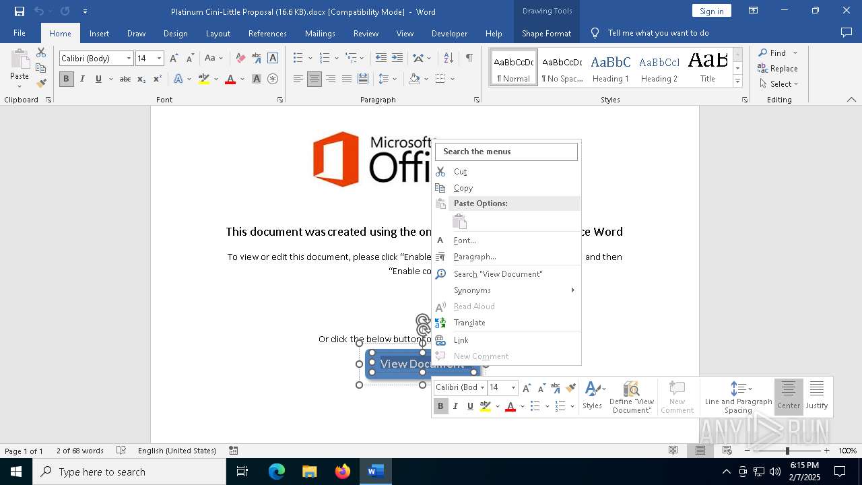Screen dimensions: 862x485
Task: Adjust the zoom slider in status bar
Action: click(x=787, y=451)
